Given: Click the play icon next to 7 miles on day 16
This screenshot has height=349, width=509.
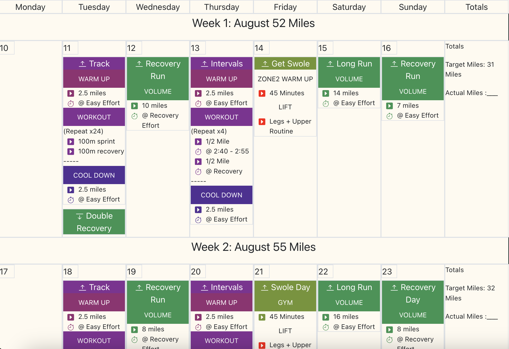Looking at the screenshot, I should click(x=390, y=106).
